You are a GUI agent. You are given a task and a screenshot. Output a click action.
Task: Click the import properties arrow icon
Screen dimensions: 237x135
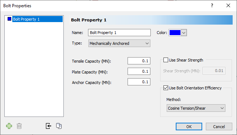pos(48,126)
